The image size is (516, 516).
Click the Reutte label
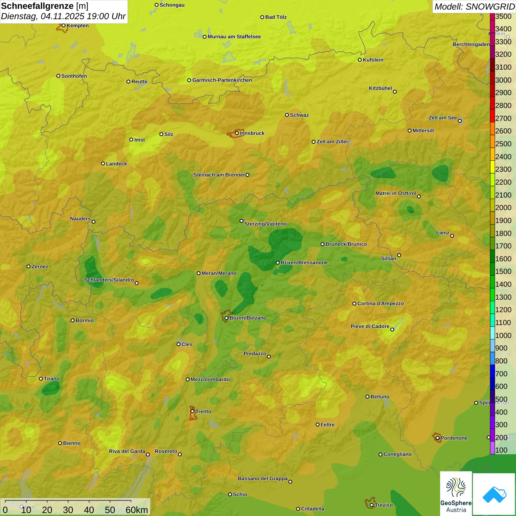point(139,81)
